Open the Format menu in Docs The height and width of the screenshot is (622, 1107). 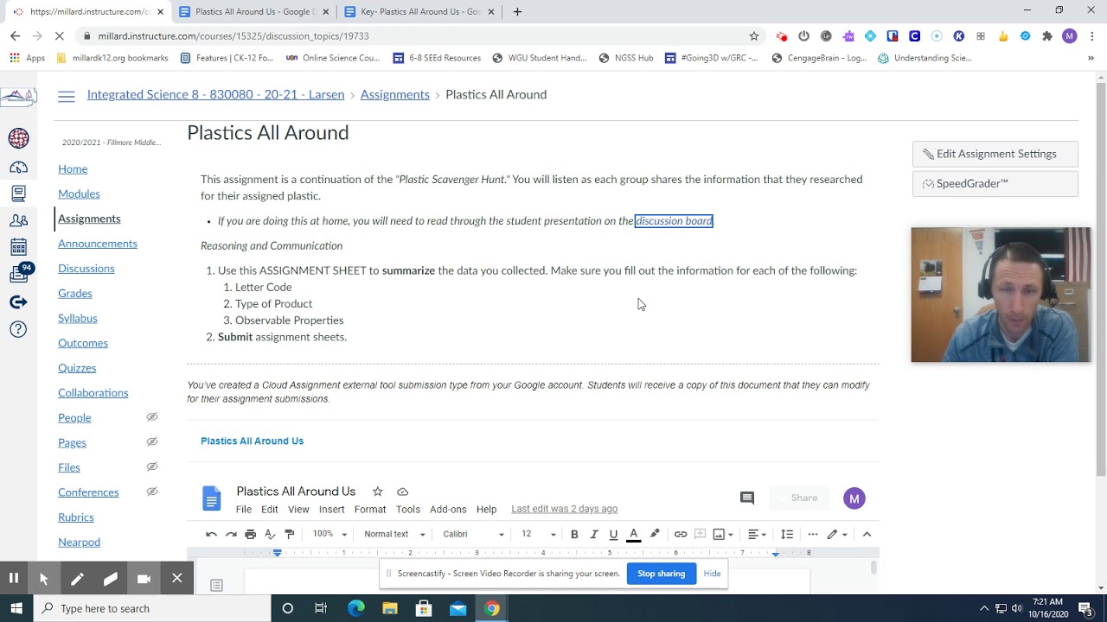click(369, 510)
